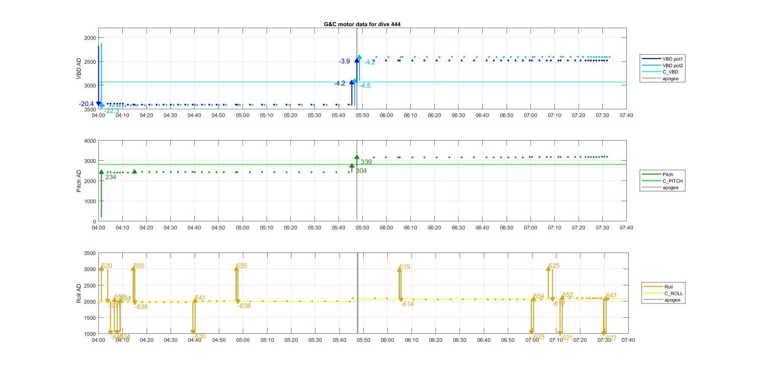
Task: Click the "4000" tick on Pitch AD axis
Action: click(x=90, y=141)
